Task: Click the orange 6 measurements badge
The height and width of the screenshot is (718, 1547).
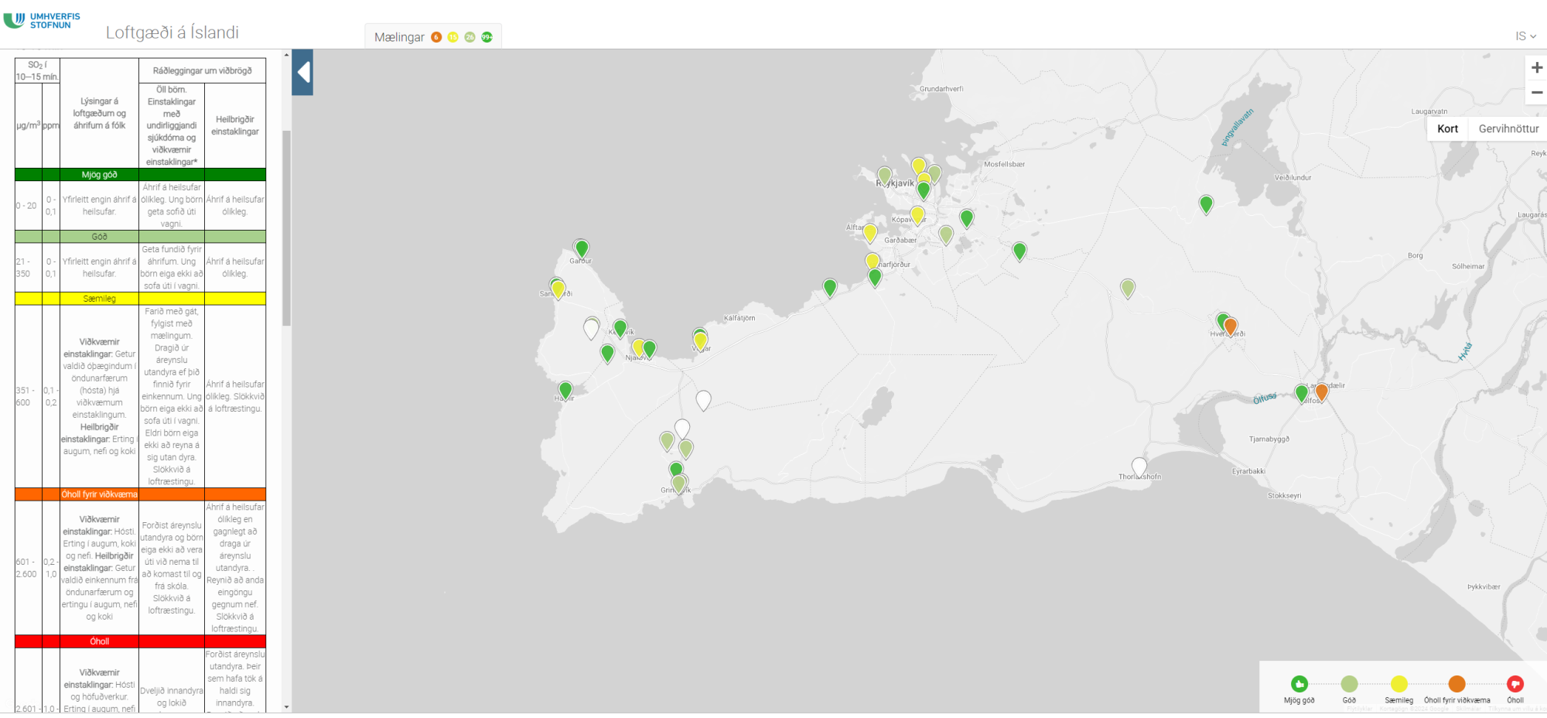Action: pyautogui.click(x=436, y=37)
